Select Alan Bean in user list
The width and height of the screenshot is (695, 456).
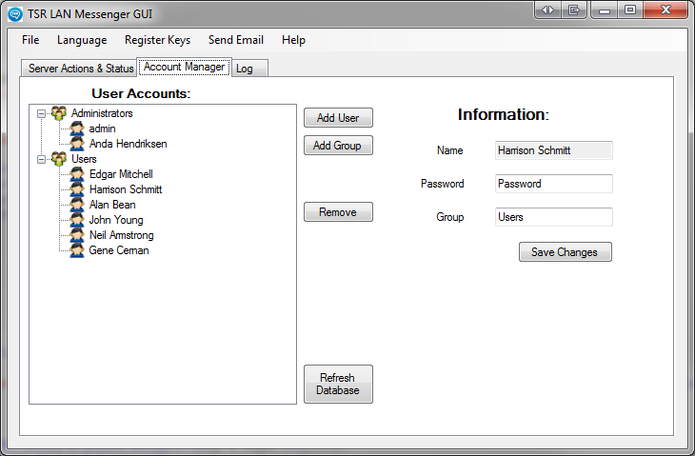click(x=111, y=205)
